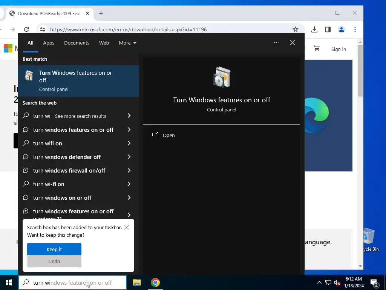The height and width of the screenshot is (290, 386).
Task: Open network status tray icon
Action: pyautogui.click(x=328, y=282)
